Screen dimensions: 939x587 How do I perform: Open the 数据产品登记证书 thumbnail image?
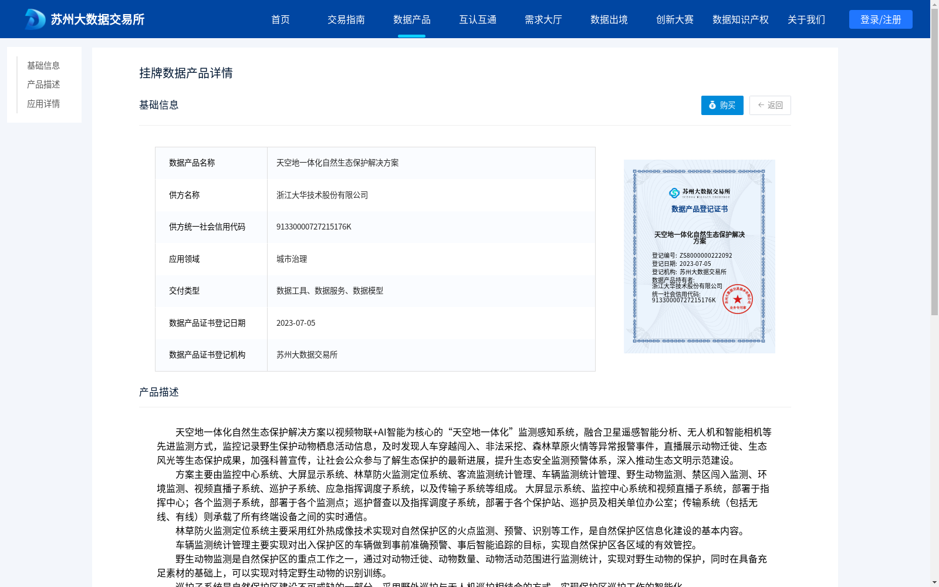(700, 257)
